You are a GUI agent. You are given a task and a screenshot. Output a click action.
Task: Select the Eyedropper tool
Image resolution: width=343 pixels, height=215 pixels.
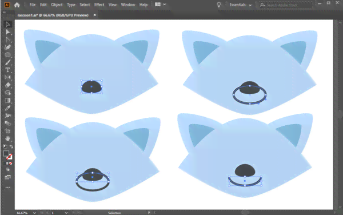(x=7, y=108)
